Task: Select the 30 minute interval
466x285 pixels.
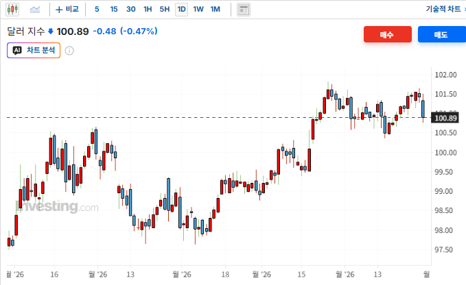Action: [131, 10]
